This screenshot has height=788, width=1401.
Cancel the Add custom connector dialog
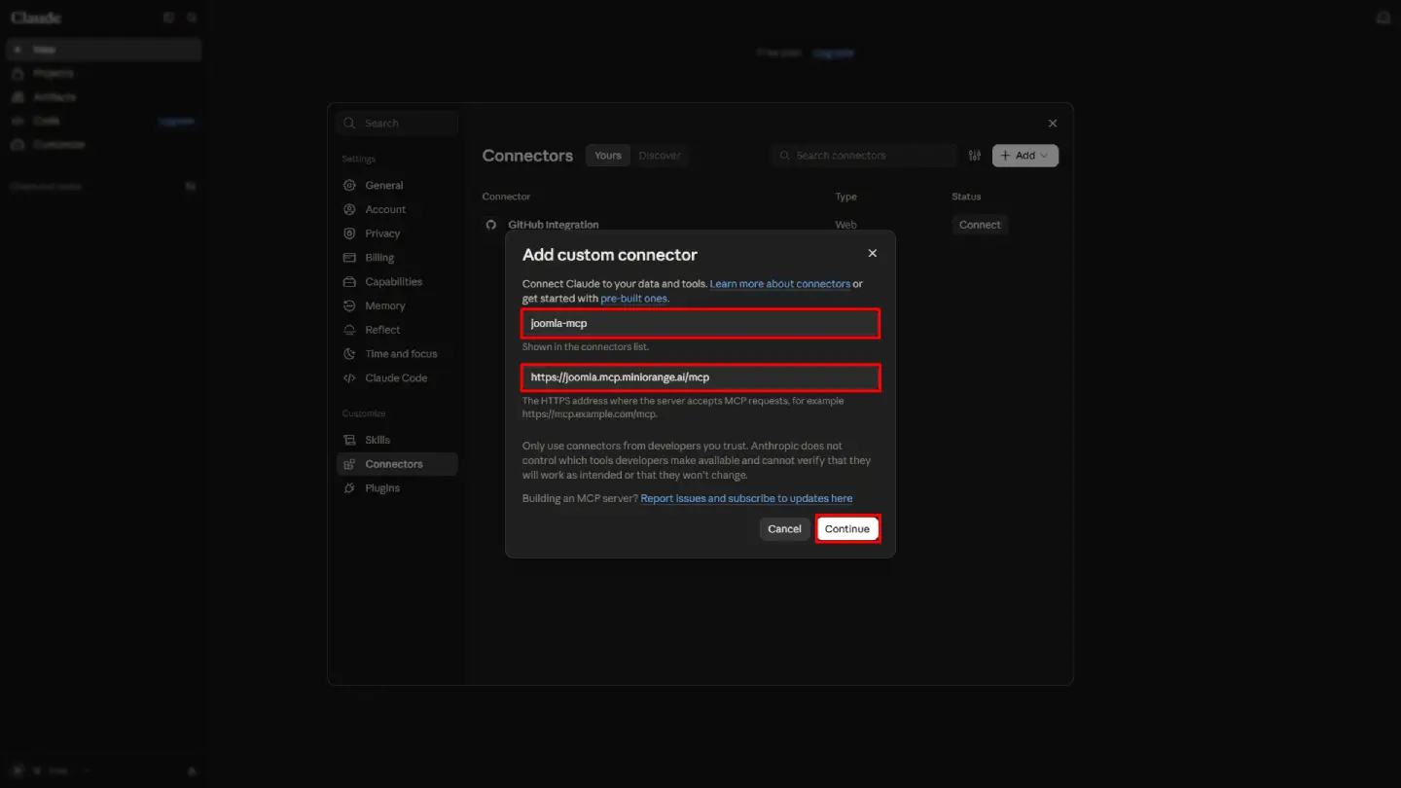pos(784,529)
